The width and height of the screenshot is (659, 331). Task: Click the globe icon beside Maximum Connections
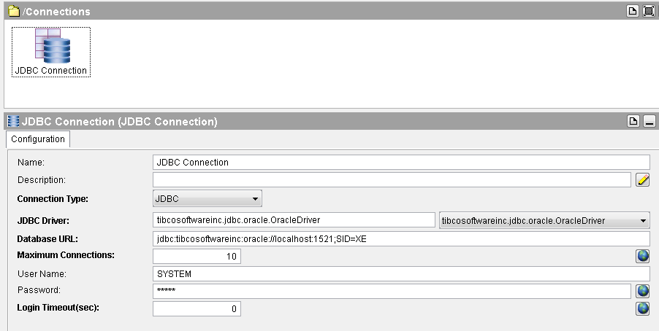643,256
